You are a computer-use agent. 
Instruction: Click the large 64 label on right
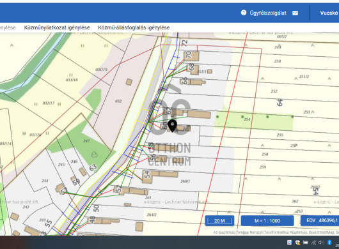click(280, 103)
